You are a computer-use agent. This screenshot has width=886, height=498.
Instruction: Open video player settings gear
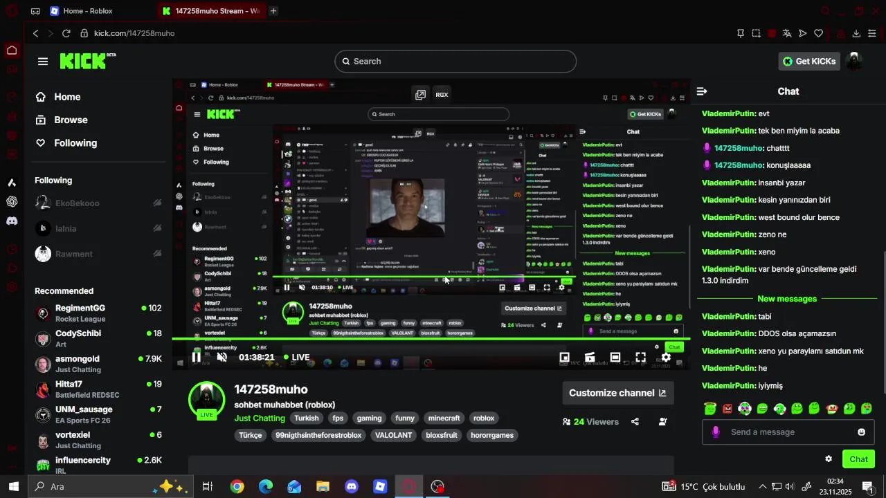(x=666, y=357)
